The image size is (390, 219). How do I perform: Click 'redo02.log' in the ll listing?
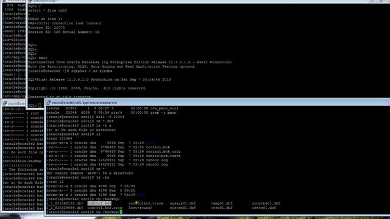click(x=157, y=160)
